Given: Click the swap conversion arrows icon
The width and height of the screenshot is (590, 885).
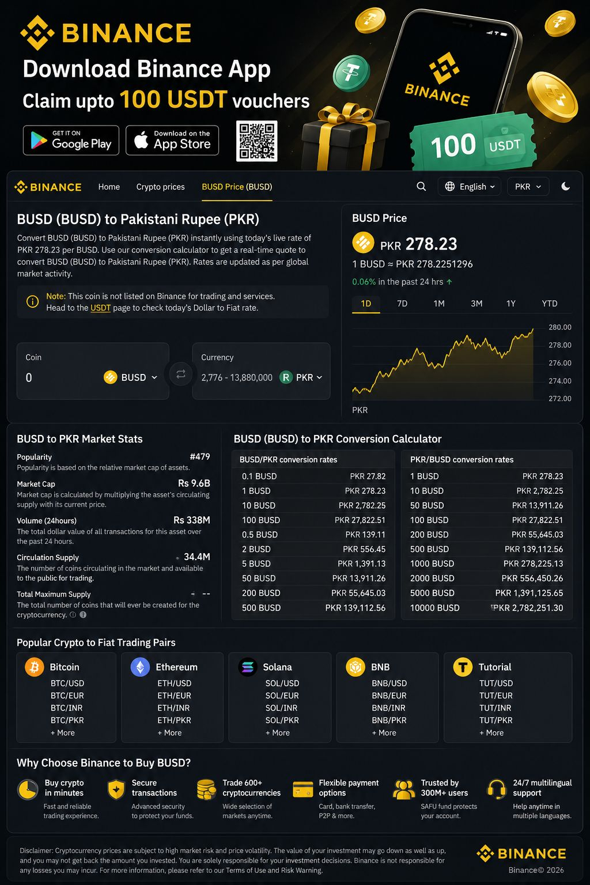Looking at the screenshot, I should (x=180, y=374).
